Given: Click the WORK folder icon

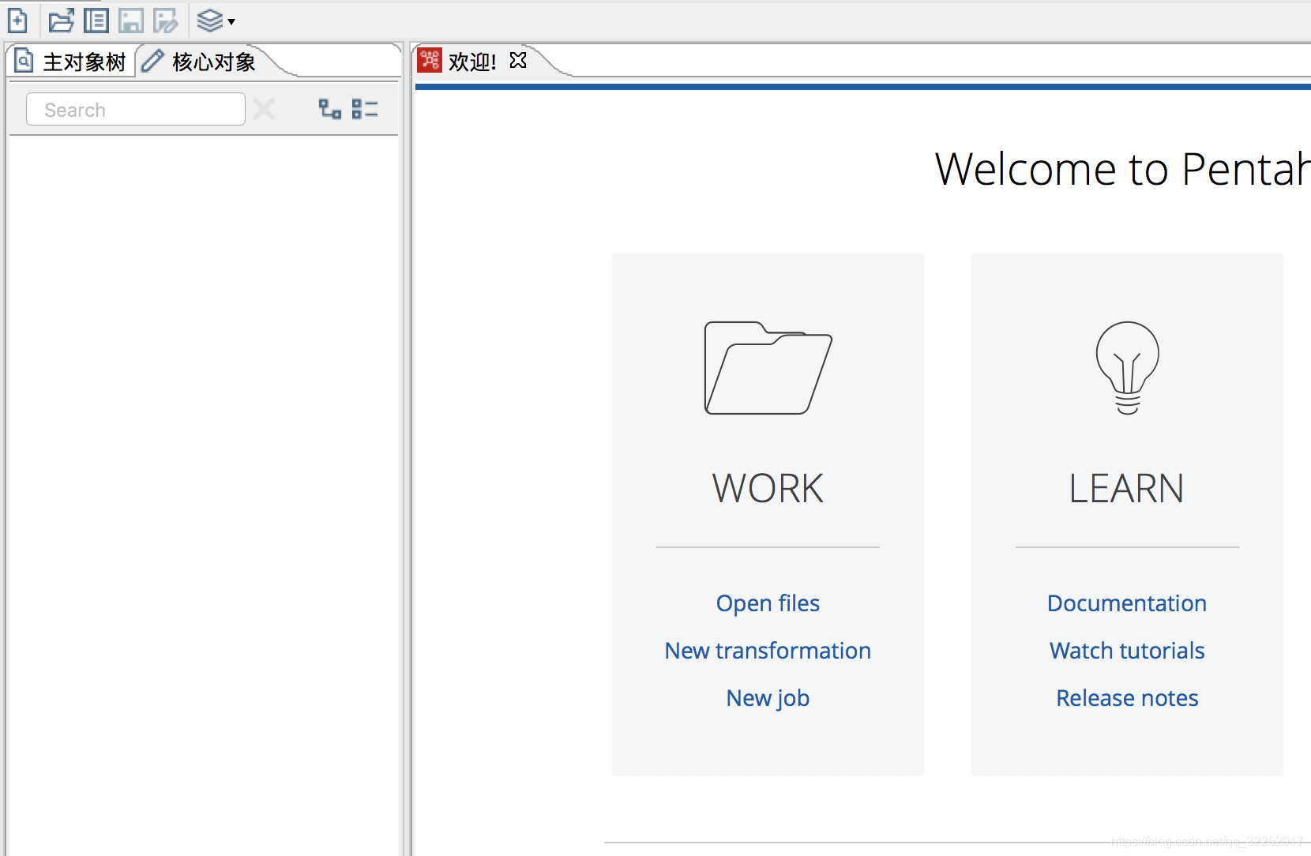Looking at the screenshot, I should point(768,368).
